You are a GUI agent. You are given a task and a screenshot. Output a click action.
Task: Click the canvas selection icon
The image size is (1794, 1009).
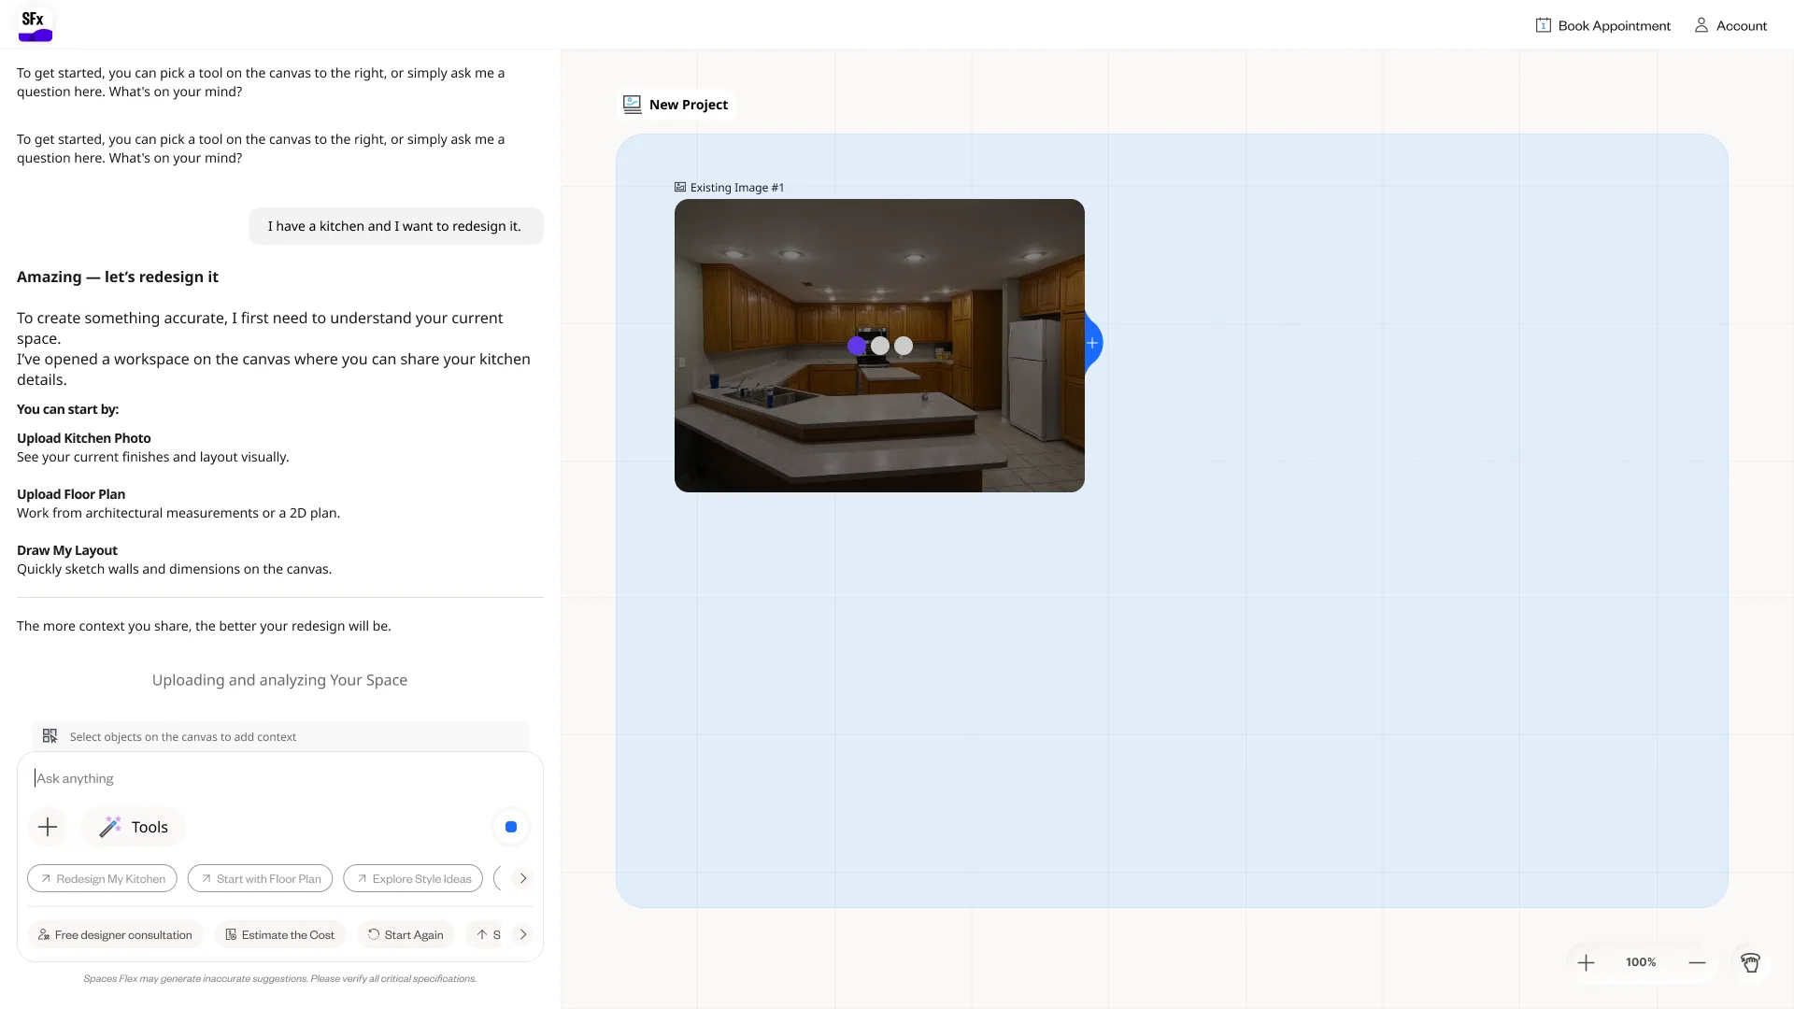[x=50, y=736]
